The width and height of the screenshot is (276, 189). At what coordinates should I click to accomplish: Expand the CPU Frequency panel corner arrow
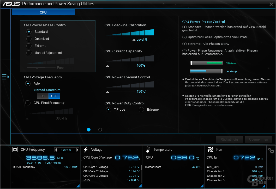(78, 186)
